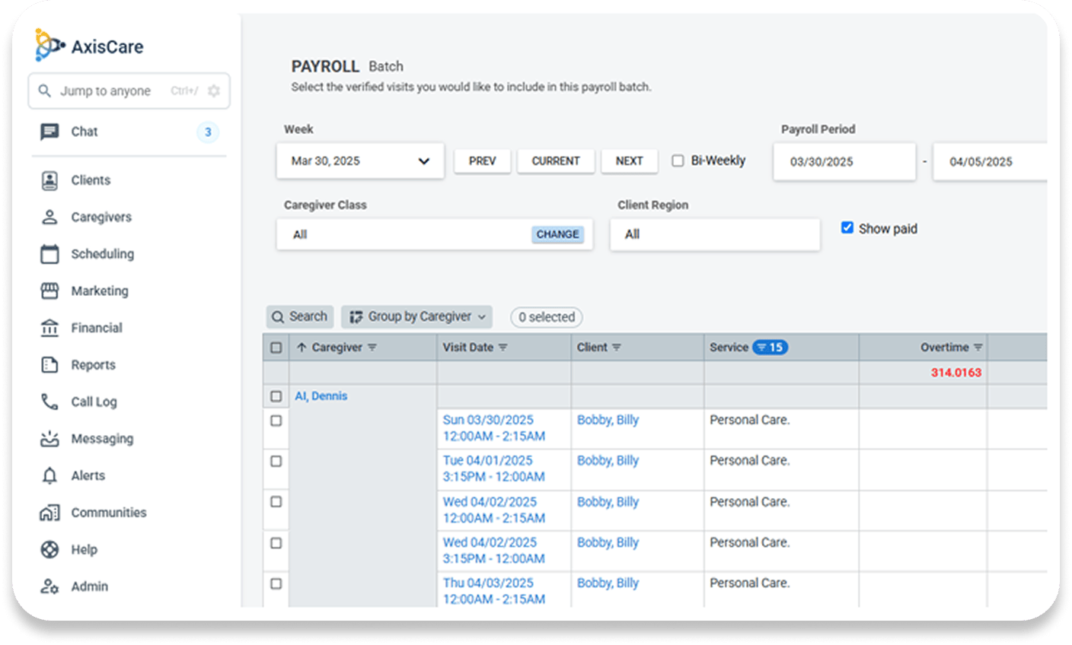The width and height of the screenshot is (1072, 645).
Task: Uncheck the Show paid checkbox
Action: click(847, 228)
